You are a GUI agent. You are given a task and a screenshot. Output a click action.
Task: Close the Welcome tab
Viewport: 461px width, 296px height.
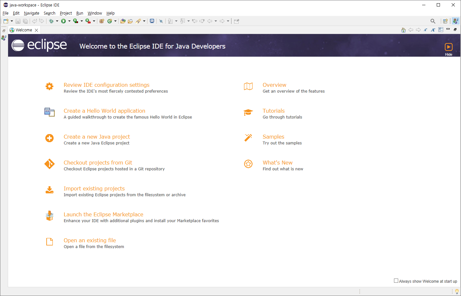[36, 30]
